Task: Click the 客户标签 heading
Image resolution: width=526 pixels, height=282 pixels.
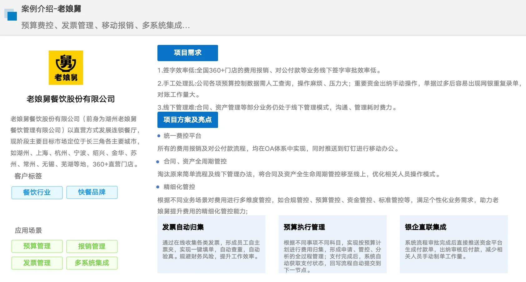Action: coord(28,176)
